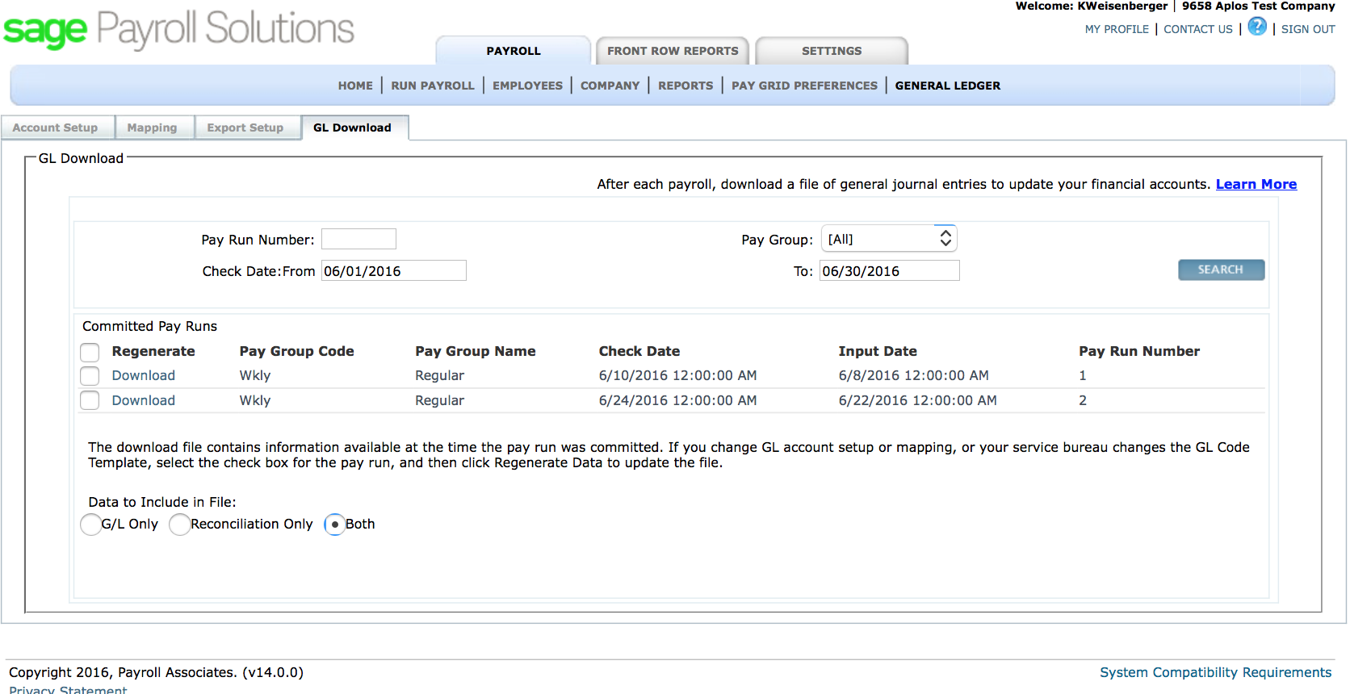Image resolution: width=1350 pixels, height=694 pixels.
Task: Go to HOME in navigation bar
Action: pyautogui.click(x=355, y=86)
